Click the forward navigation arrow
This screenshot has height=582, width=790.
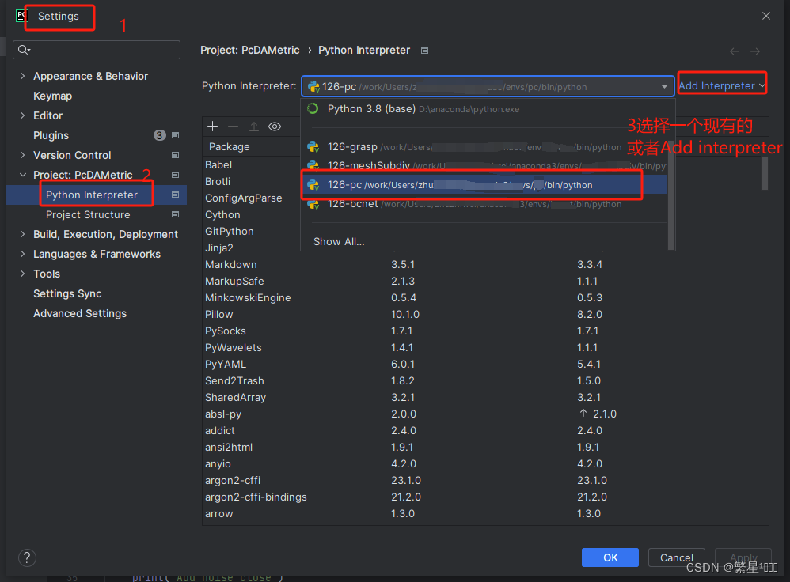pyautogui.click(x=754, y=51)
